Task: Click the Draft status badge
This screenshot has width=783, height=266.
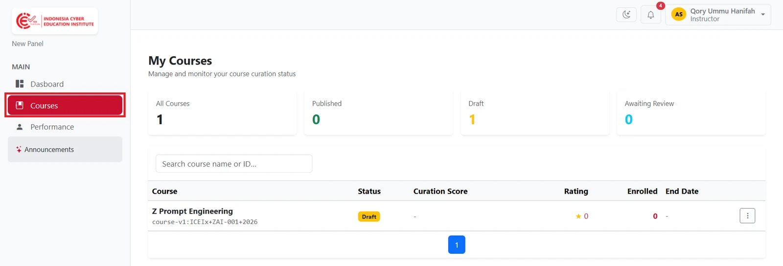Action: click(x=369, y=217)
